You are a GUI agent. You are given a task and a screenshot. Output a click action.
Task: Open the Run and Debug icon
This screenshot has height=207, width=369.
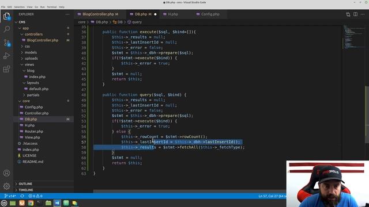(6, 56)
